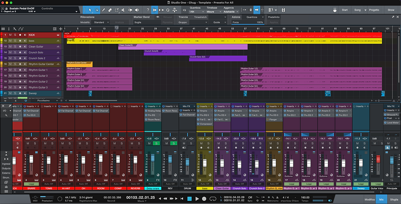Select the Mute tool icon
Screen dimensions: 401x204
[123, 10]
